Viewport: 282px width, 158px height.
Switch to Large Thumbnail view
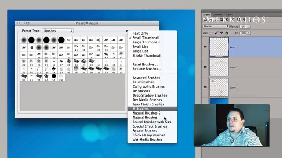coord(146,42)
